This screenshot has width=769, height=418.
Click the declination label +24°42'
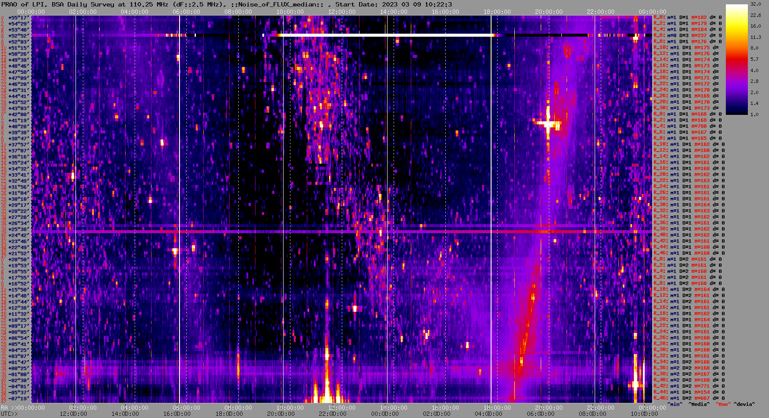pyautogui.click(x=18, y=235)
